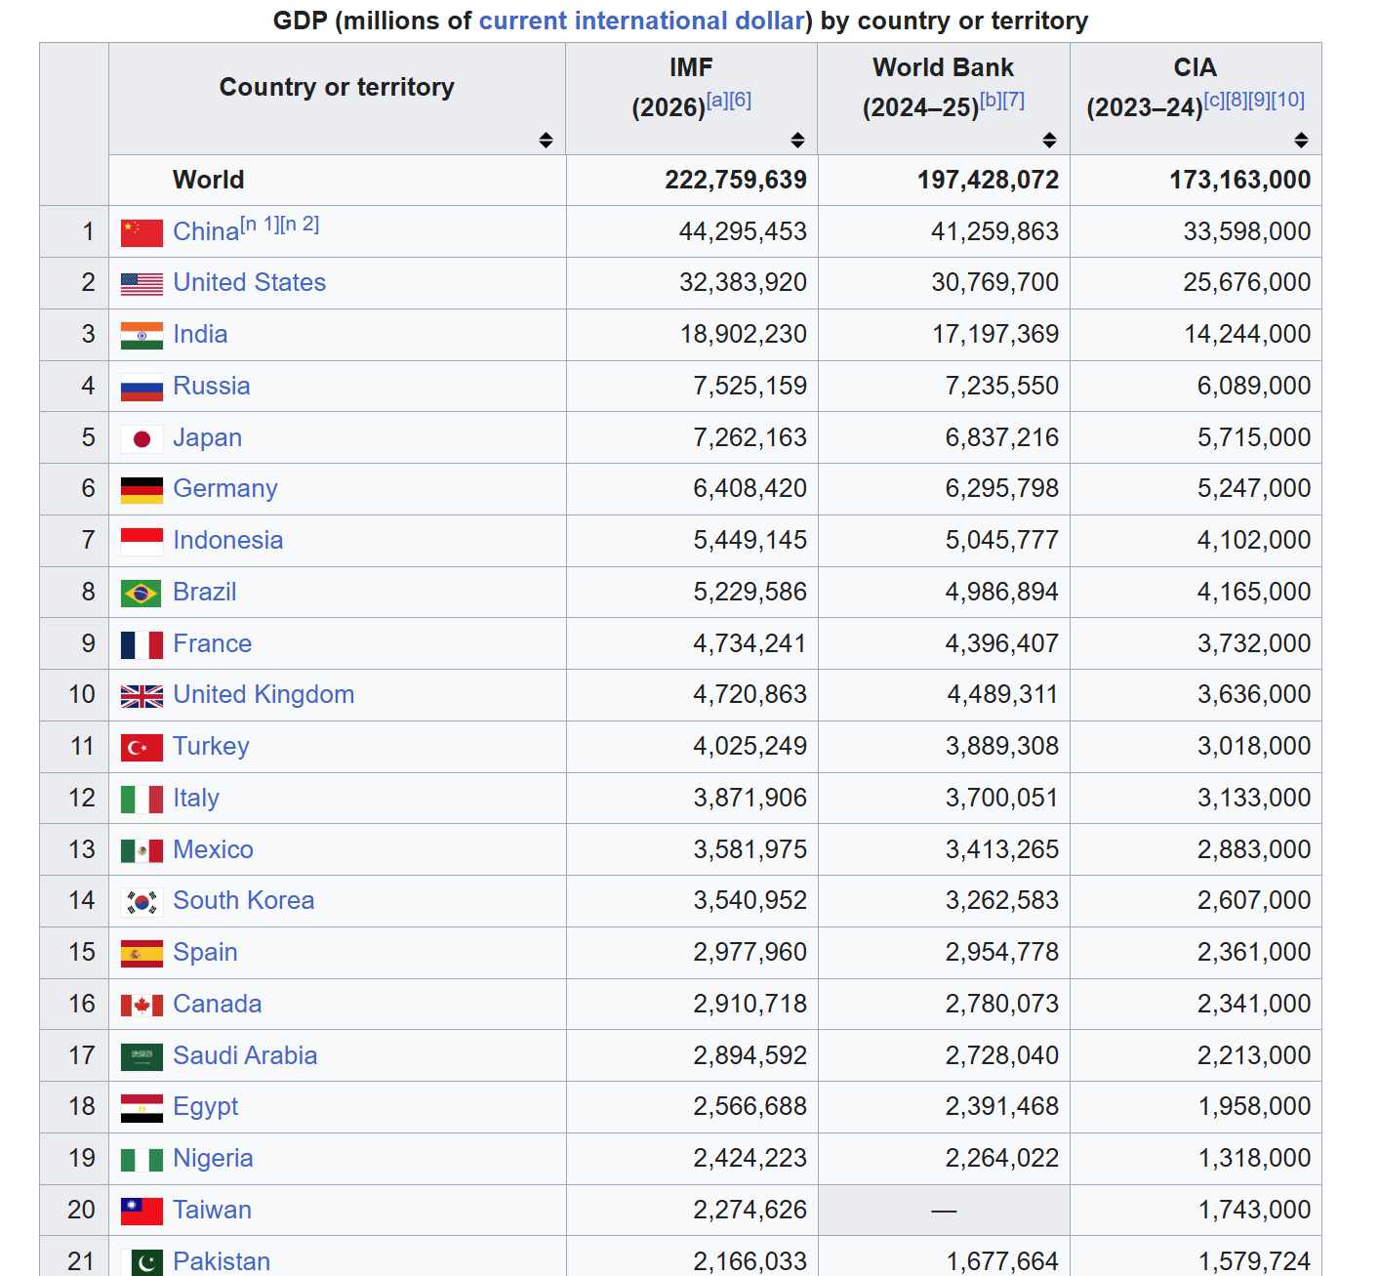Click the Germany flag icon
The width and height of the screenshot is (1379, 1276).
(x=142, y=490)
